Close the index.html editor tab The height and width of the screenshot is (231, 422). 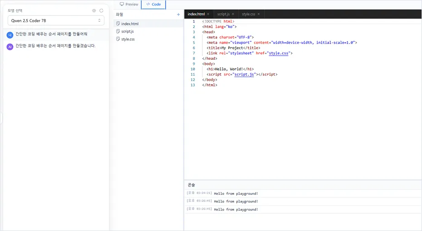click(x=208, y=14)
